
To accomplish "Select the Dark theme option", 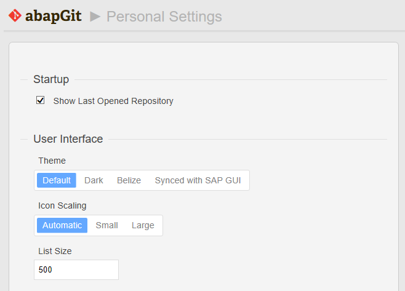I will [x=94, y=180].
